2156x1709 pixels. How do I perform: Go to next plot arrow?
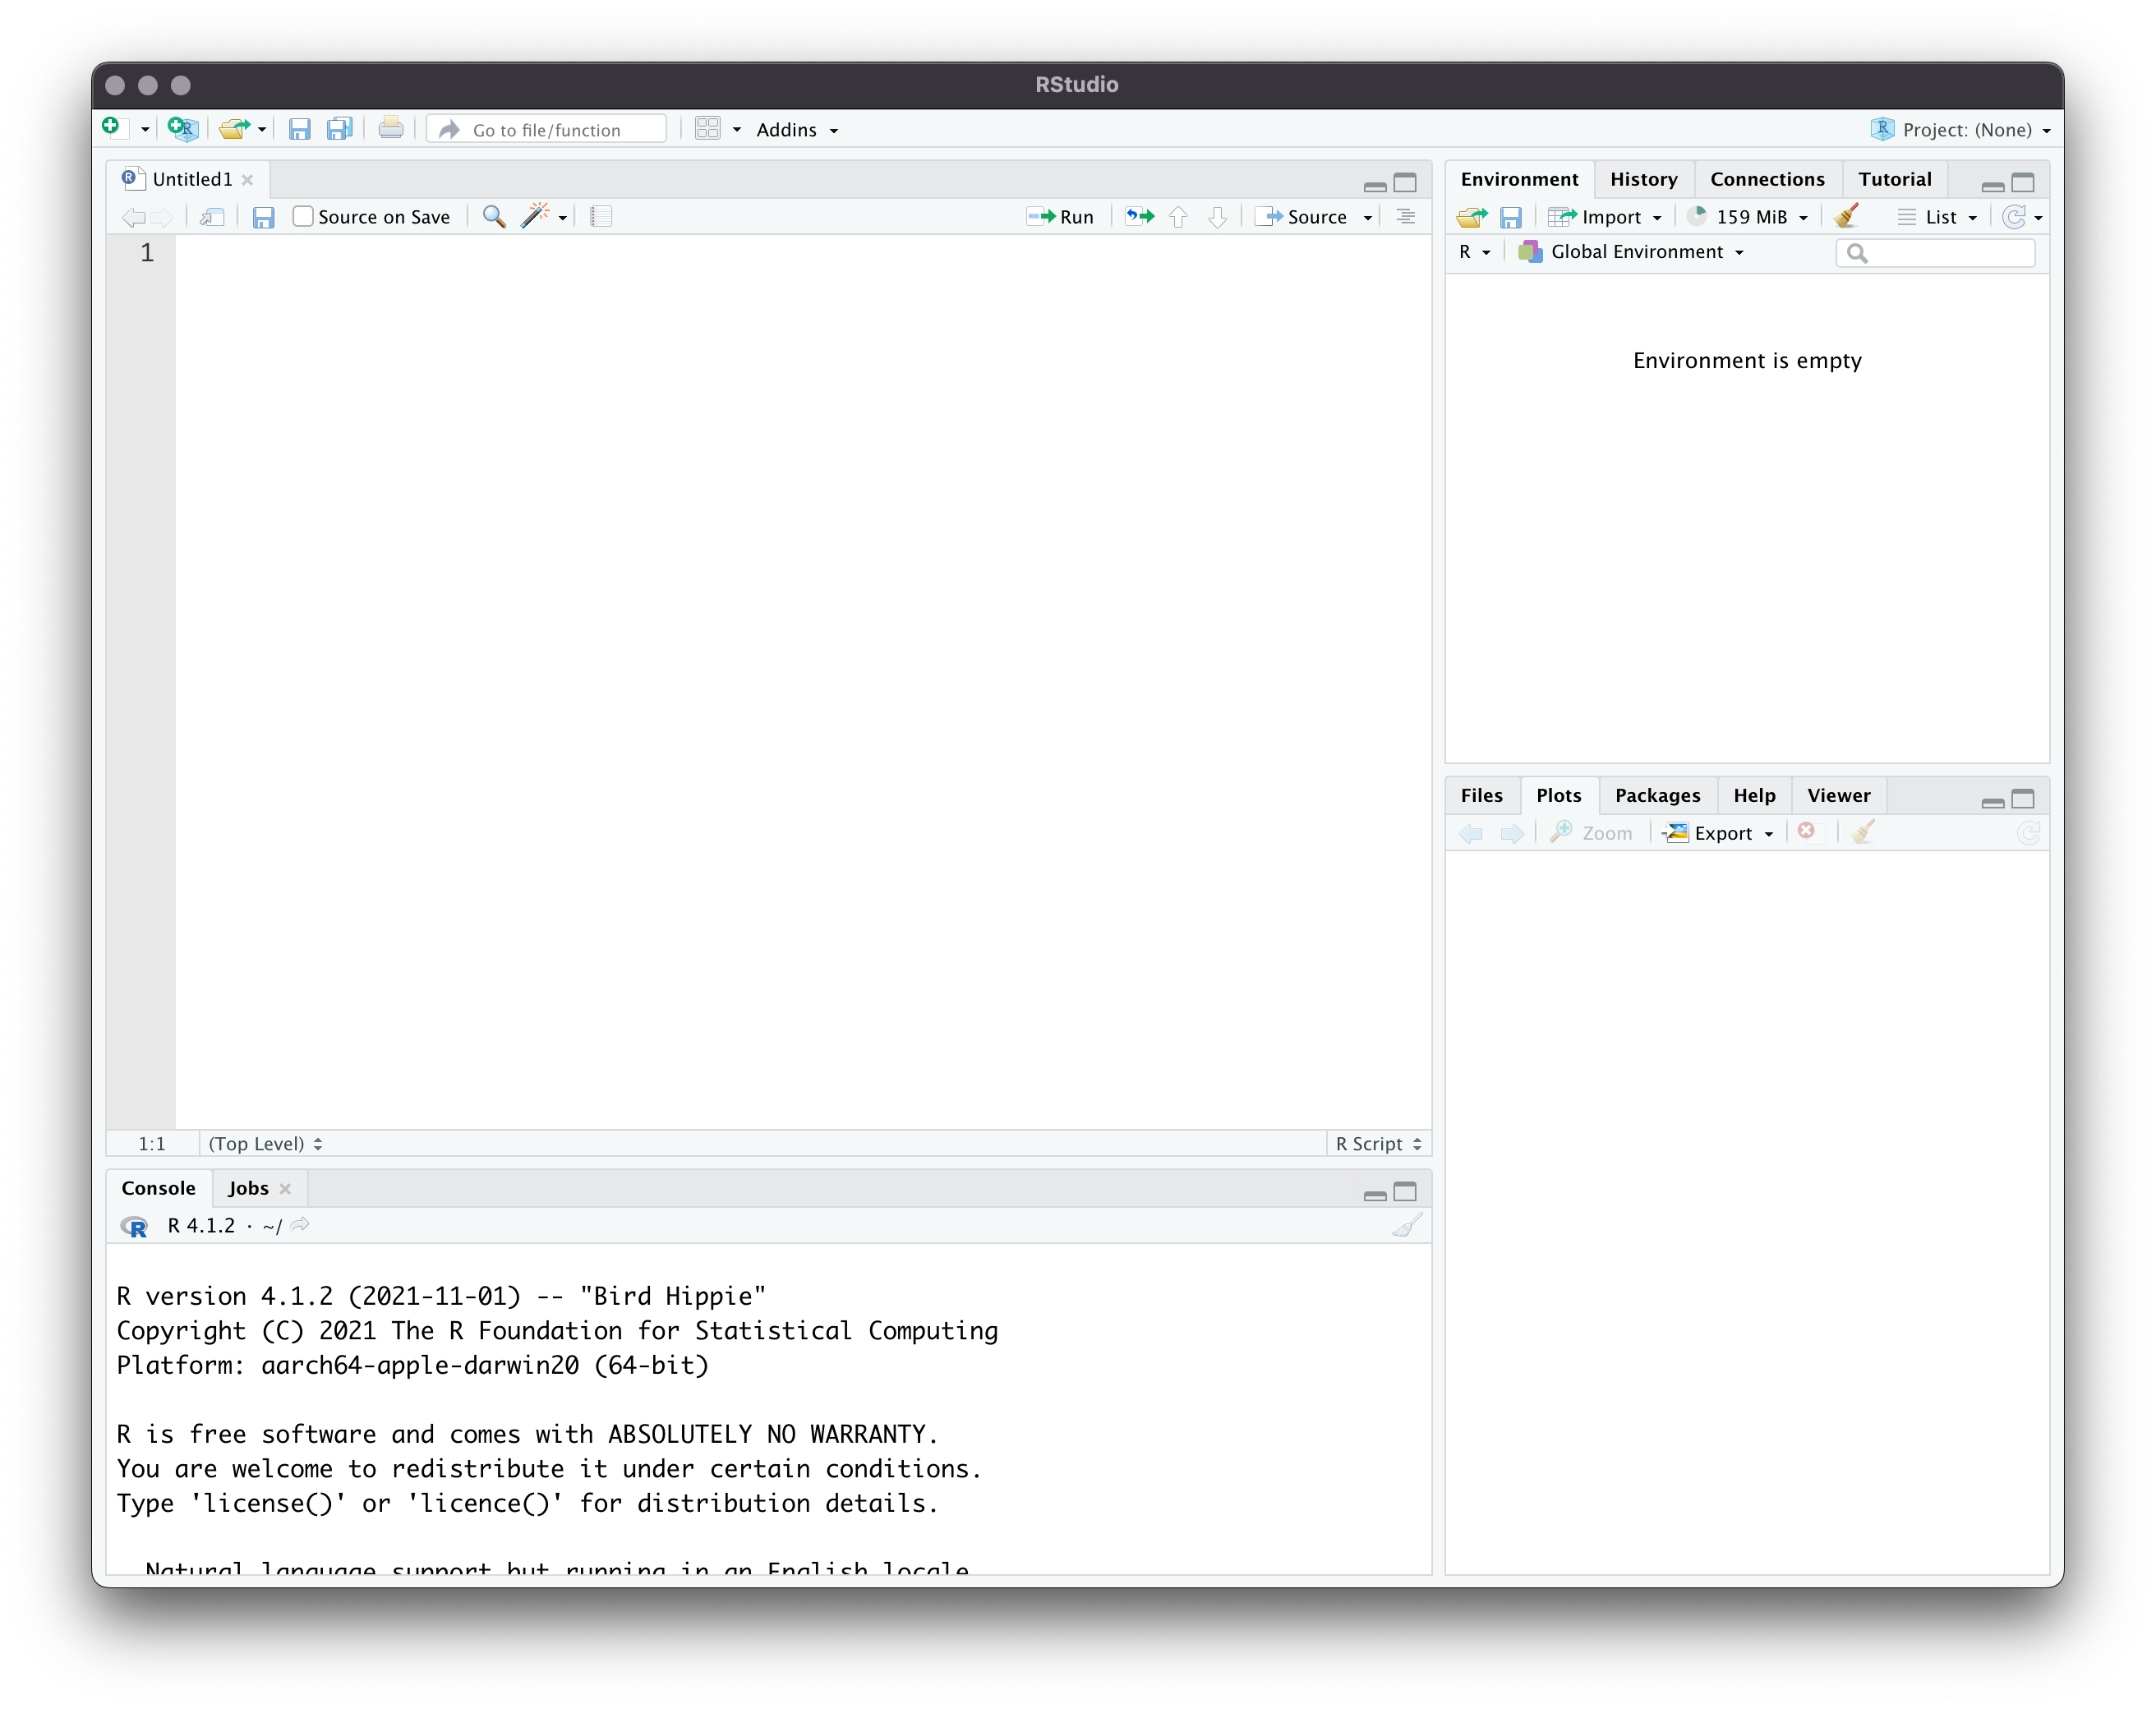click(1512, 834)
